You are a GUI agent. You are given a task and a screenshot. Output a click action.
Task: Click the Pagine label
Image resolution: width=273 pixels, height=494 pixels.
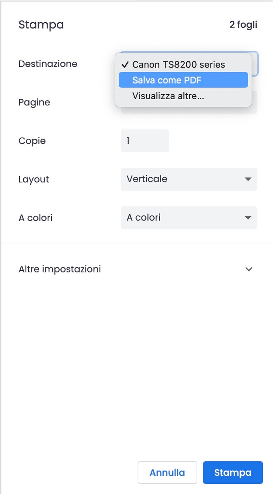tap(34, 102)
